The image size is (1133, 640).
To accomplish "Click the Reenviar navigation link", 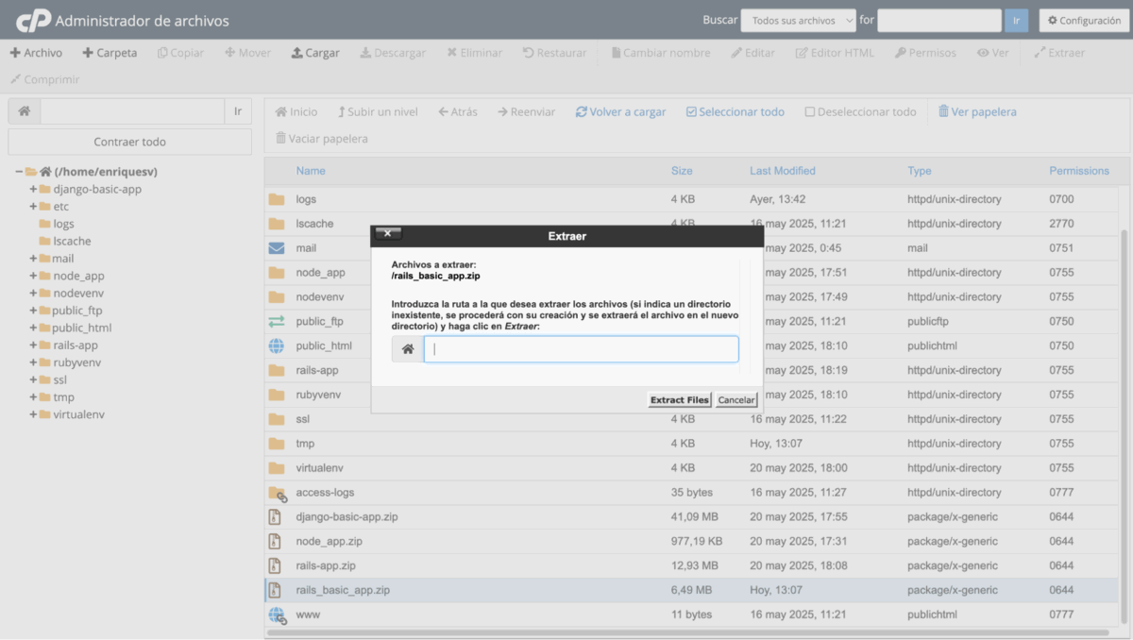I will [527, 111].
